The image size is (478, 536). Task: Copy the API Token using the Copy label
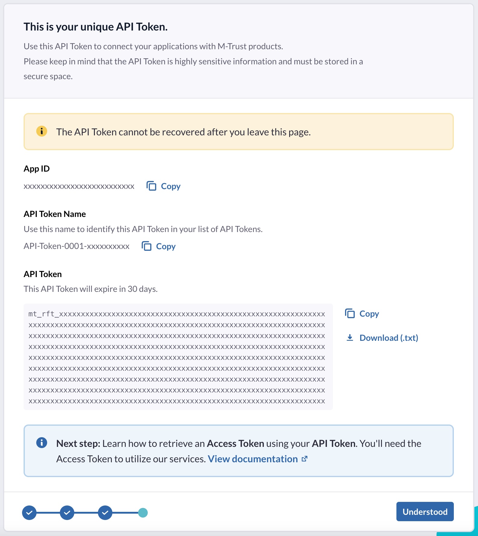click(369, 314)
